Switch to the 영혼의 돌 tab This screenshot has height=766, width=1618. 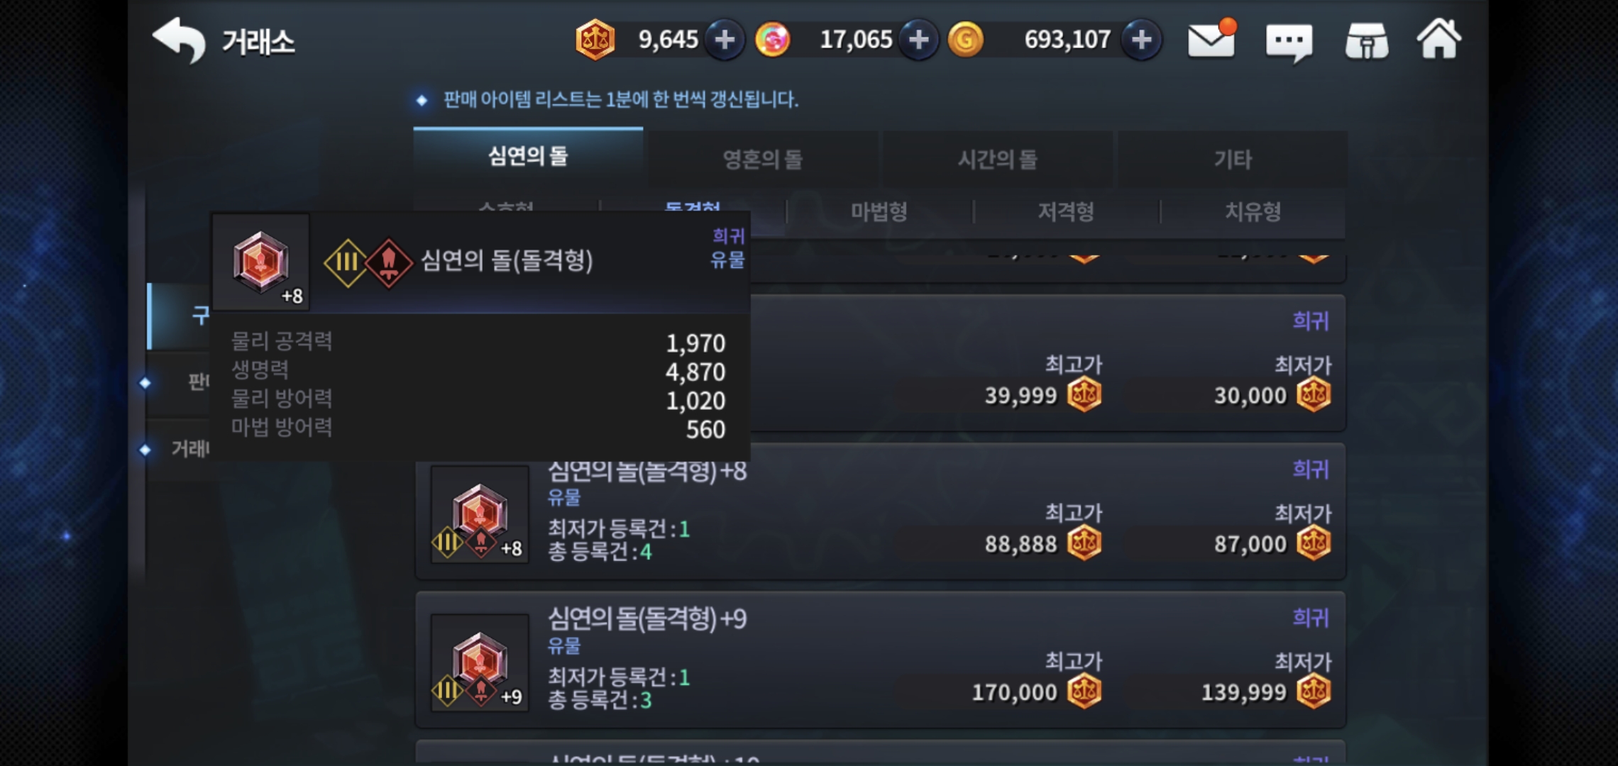(x=763, y=159)
